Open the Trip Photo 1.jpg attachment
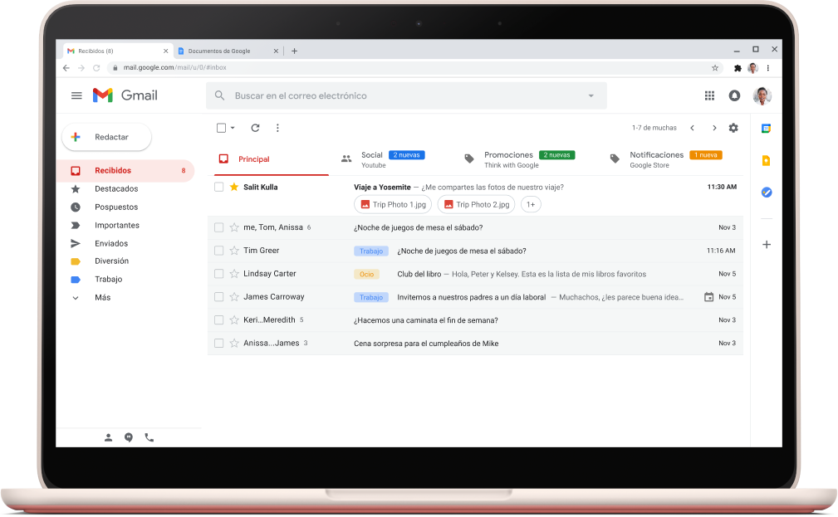 point(394,204)
